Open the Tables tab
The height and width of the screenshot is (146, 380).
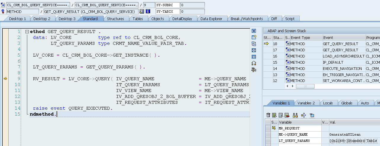138,19
